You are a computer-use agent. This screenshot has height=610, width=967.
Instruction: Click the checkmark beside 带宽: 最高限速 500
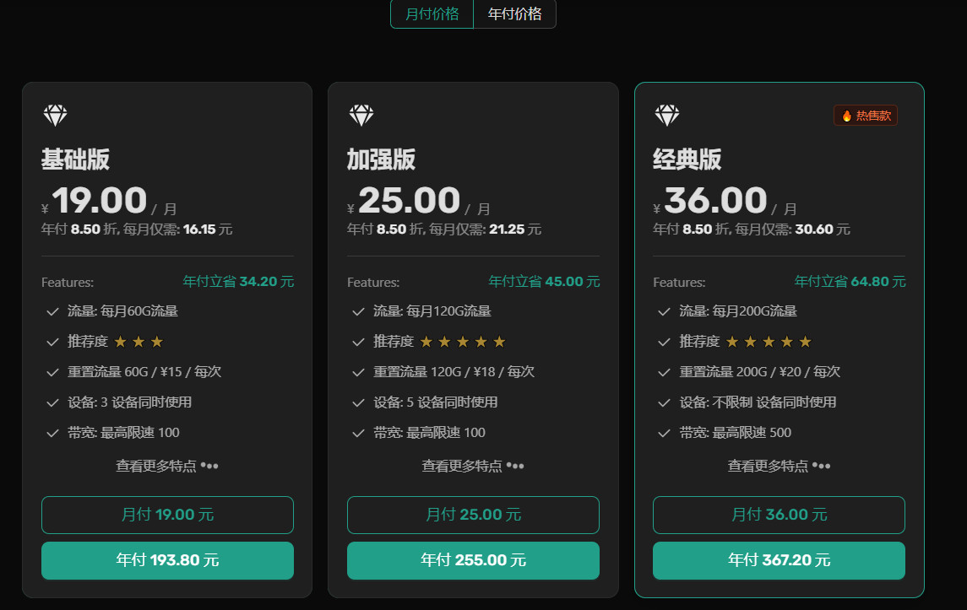coord(663,433)
